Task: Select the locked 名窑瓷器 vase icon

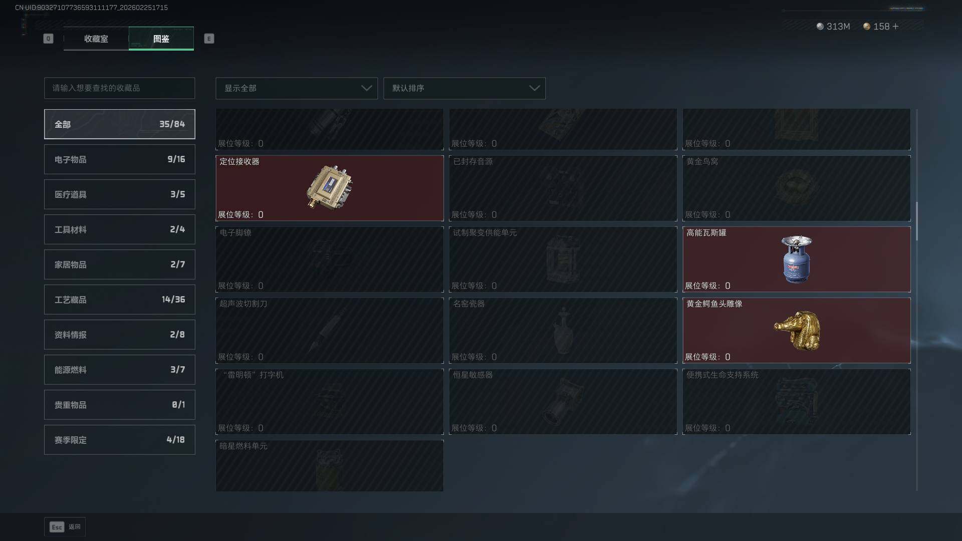Action: click(563, 330)
